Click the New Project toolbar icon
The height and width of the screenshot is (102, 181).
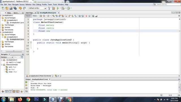pyautogui.click(x=7, y=8)
